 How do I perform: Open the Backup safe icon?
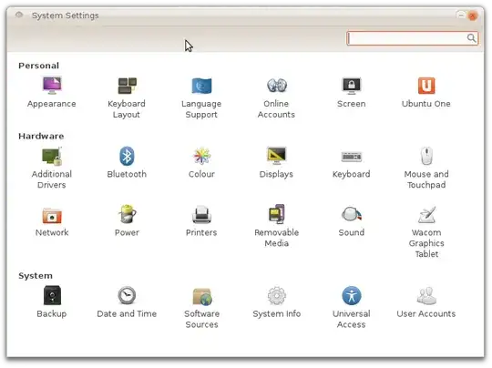[52, 295]
